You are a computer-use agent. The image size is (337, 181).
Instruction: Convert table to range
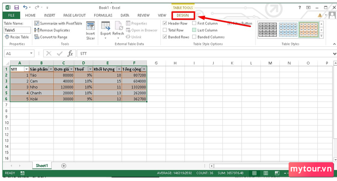point(51,37)
